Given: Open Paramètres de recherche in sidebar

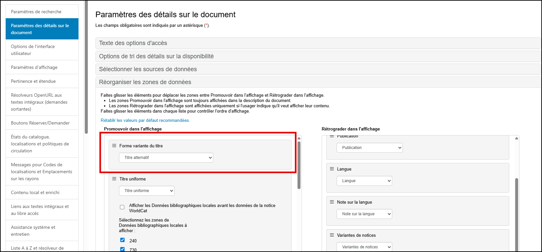Looking at the screenshot, I should tap(36, 12).
